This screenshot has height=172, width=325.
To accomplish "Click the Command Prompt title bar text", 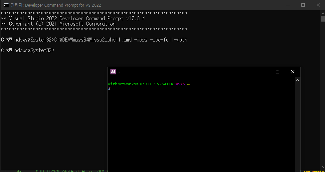I will coord(56,5).
